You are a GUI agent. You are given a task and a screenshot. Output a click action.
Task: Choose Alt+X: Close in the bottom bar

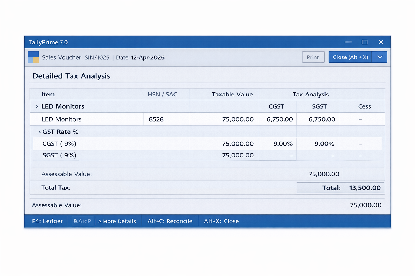point(221,221)
